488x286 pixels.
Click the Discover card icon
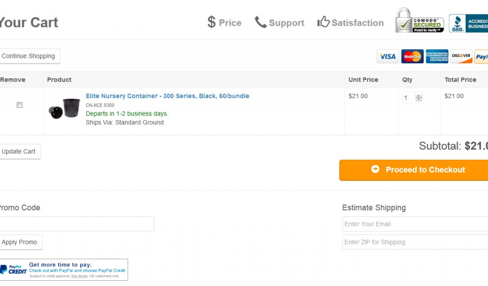[461, 56]
